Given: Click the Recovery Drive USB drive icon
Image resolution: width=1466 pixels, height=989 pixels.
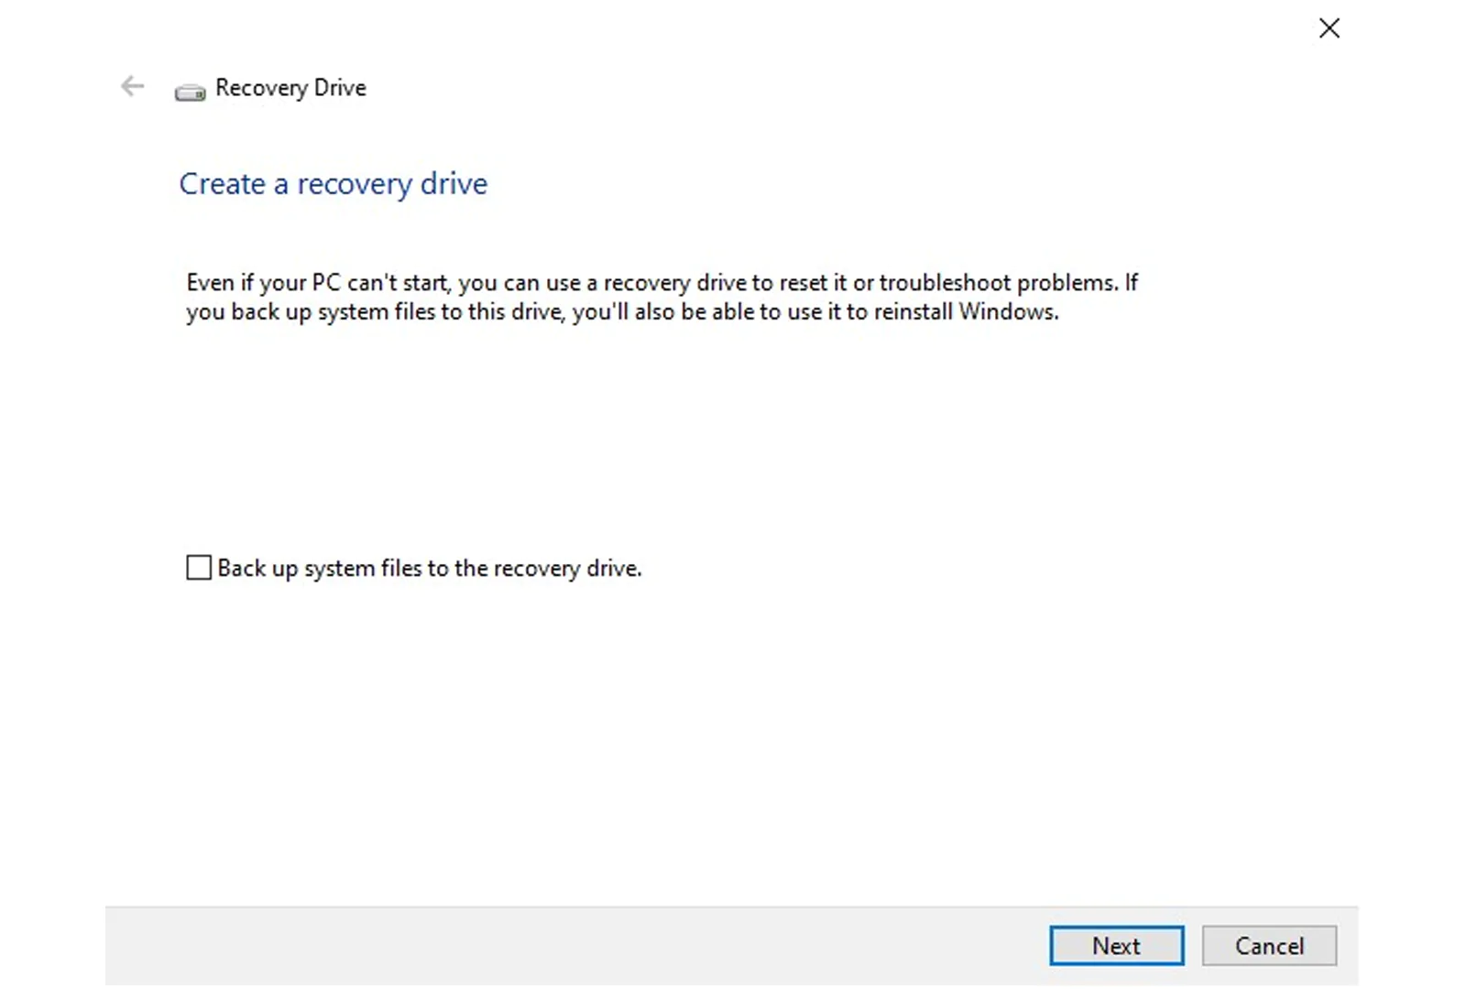Looking at the screenshot, I should pyautogui.click(x=191, y=92).
